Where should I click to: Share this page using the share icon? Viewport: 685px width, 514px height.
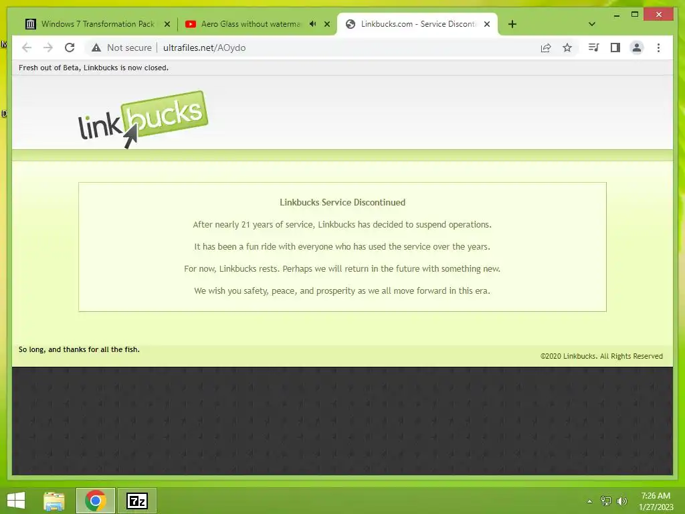(x=546, y=48)
